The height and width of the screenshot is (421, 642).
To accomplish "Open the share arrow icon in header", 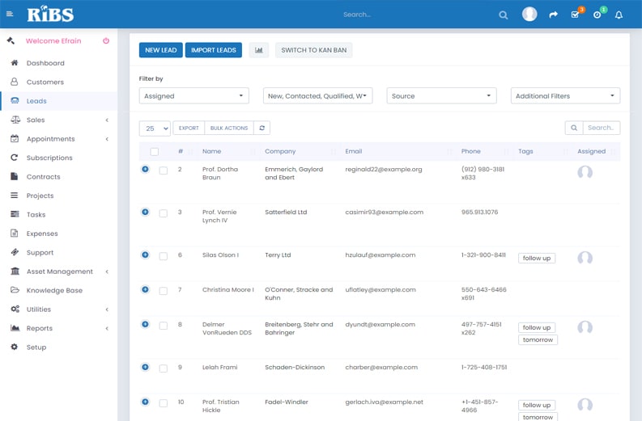I will (553, 15).
